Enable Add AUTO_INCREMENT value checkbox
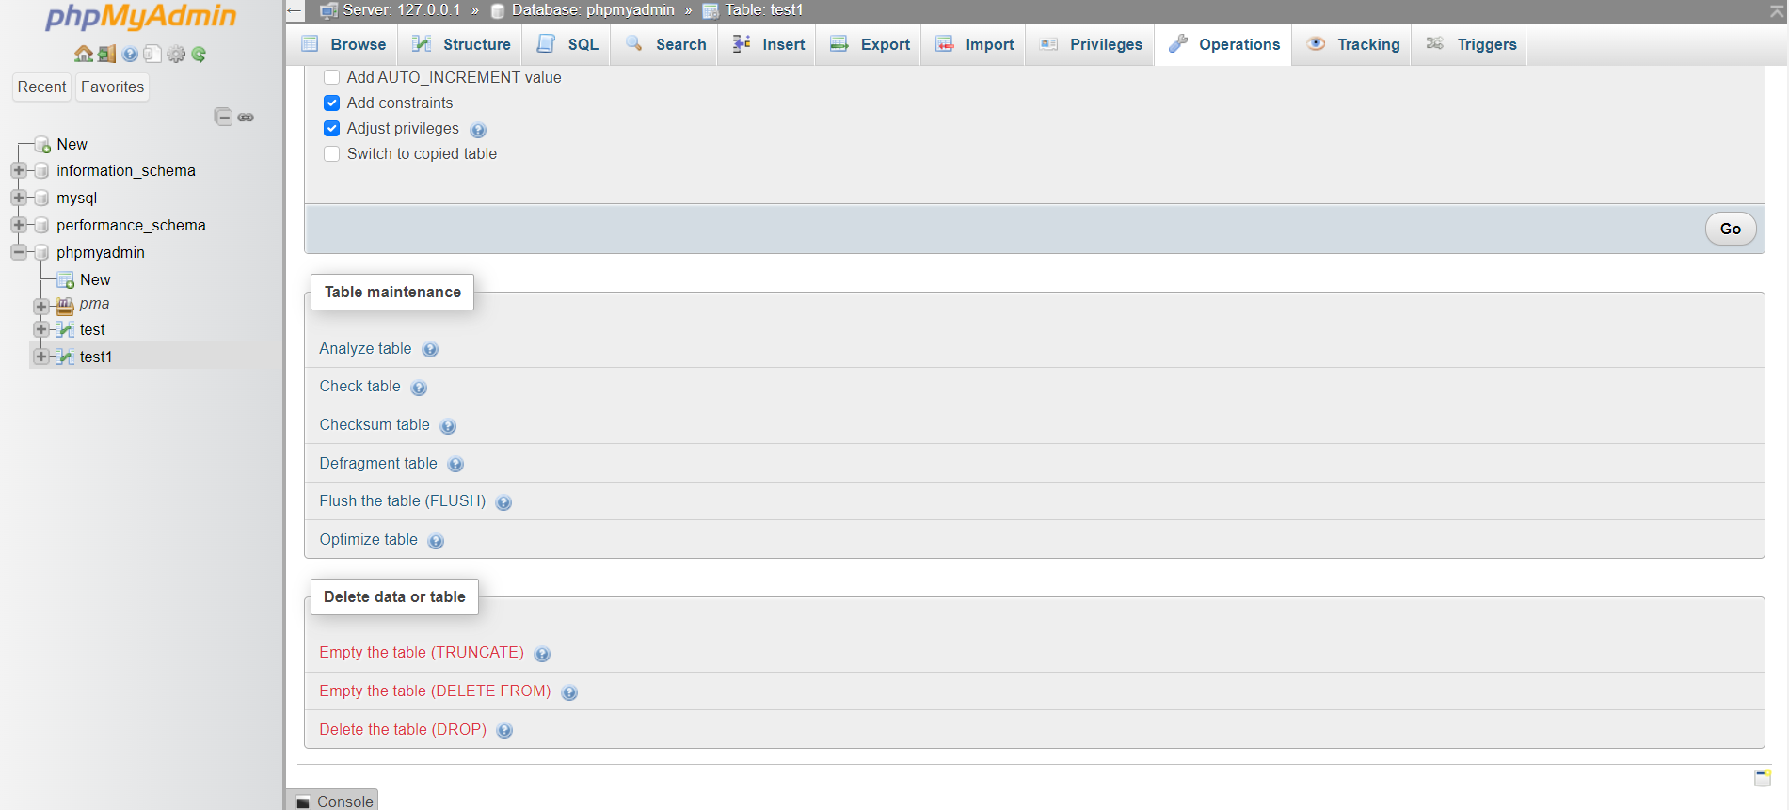 click(331, 77)
